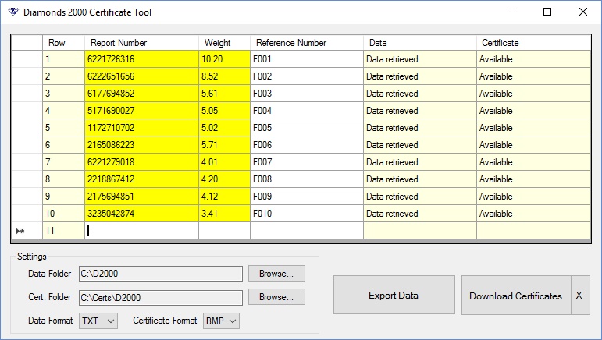Click the weight cell 4.12

(x=224, y=197)
